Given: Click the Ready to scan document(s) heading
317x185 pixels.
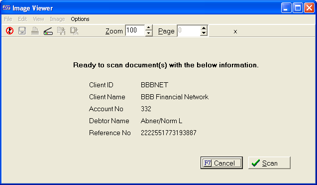Looking at the screenshot, I should [x=166, y=65].
